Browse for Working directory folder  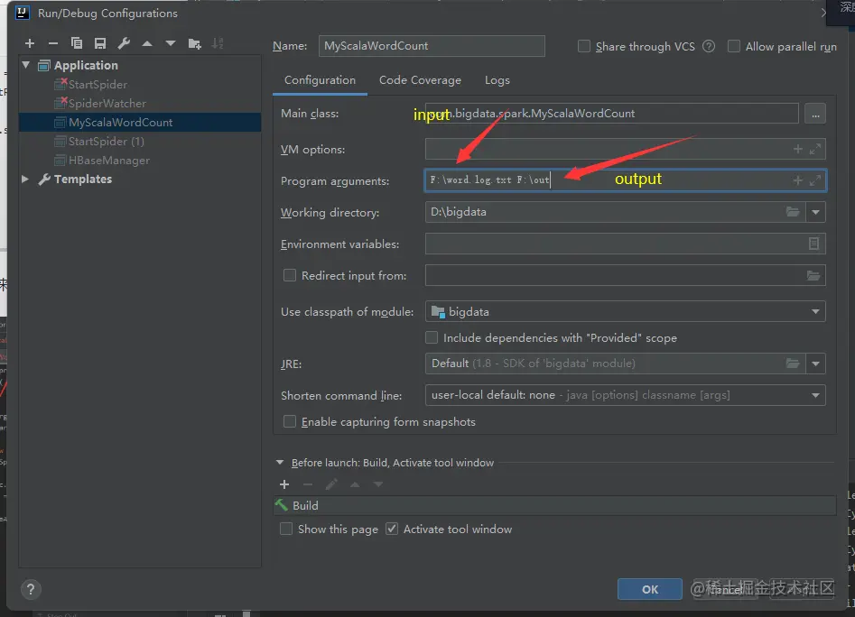pos(793,212)
